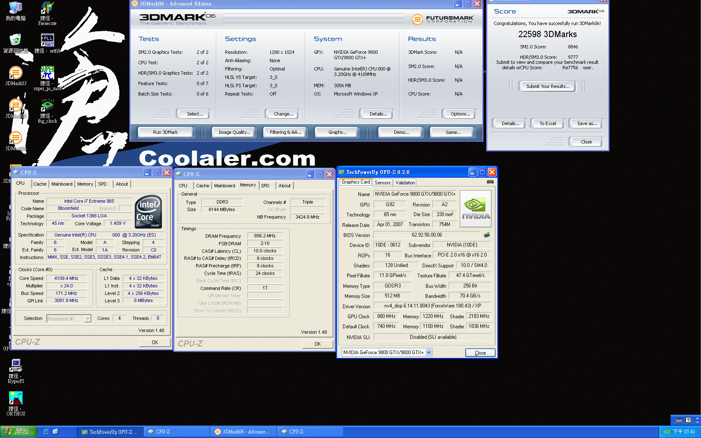Click the keyboard icon in language bar
The width and height of the screenshot is (701, 438).
click(679, 420)
